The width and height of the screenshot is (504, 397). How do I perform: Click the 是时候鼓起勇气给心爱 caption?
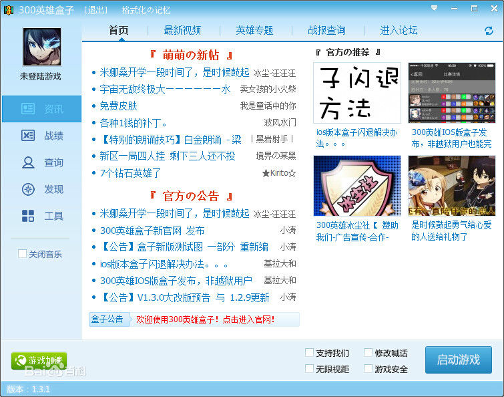pos(452,231)
